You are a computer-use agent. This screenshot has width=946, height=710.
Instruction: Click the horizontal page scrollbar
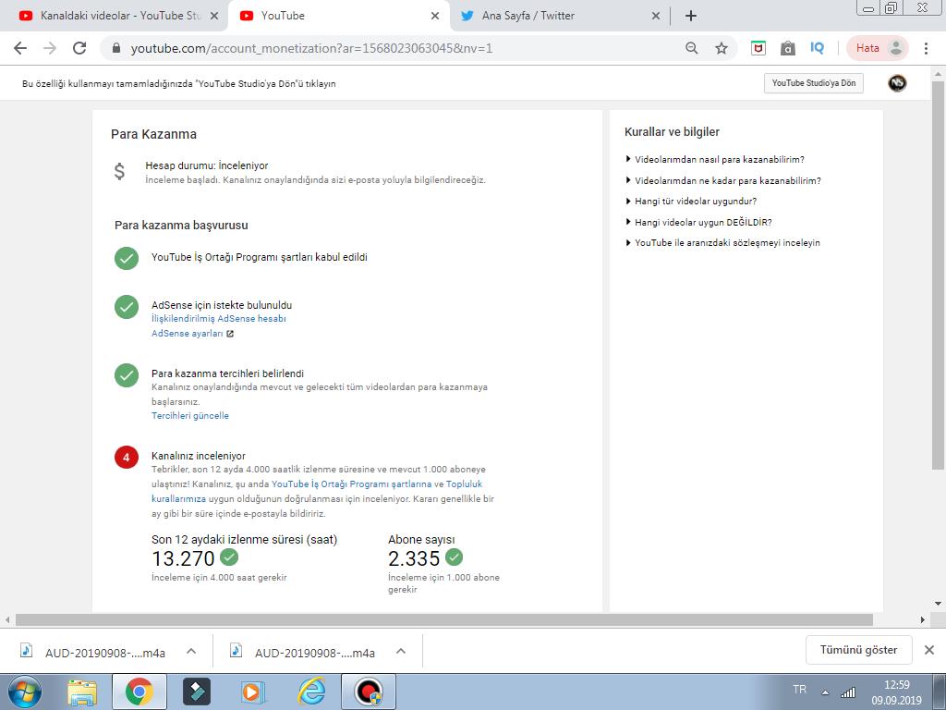(444, 619)
